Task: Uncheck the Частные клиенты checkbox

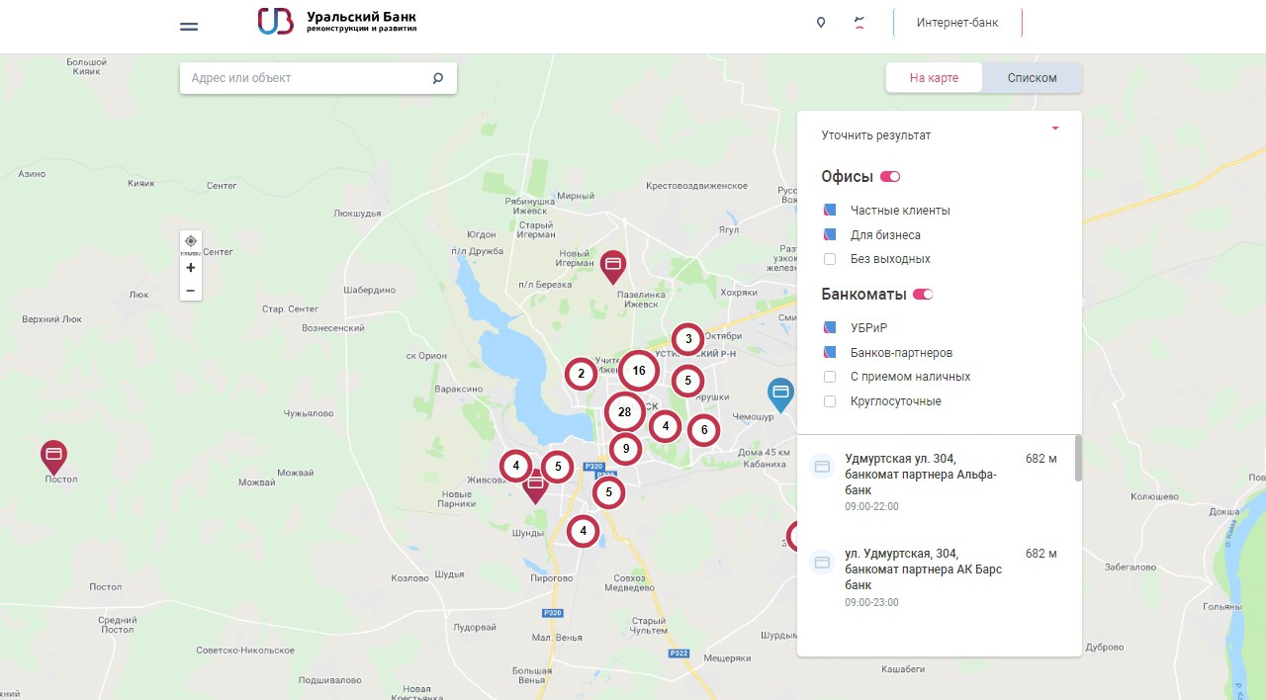Action: click(830, 211)
